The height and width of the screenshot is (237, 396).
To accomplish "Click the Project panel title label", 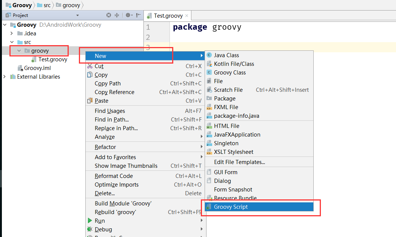I will (20, 15).
